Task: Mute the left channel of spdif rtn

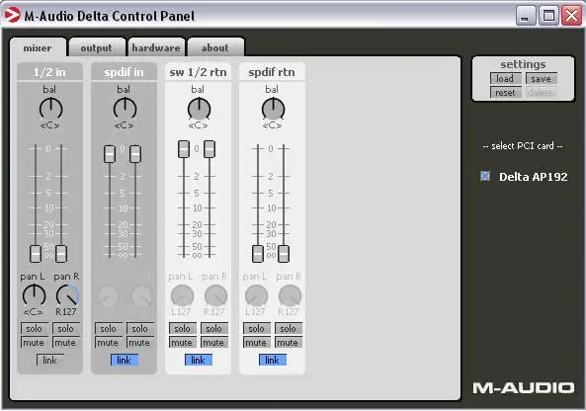Action: tap(256, 342)
